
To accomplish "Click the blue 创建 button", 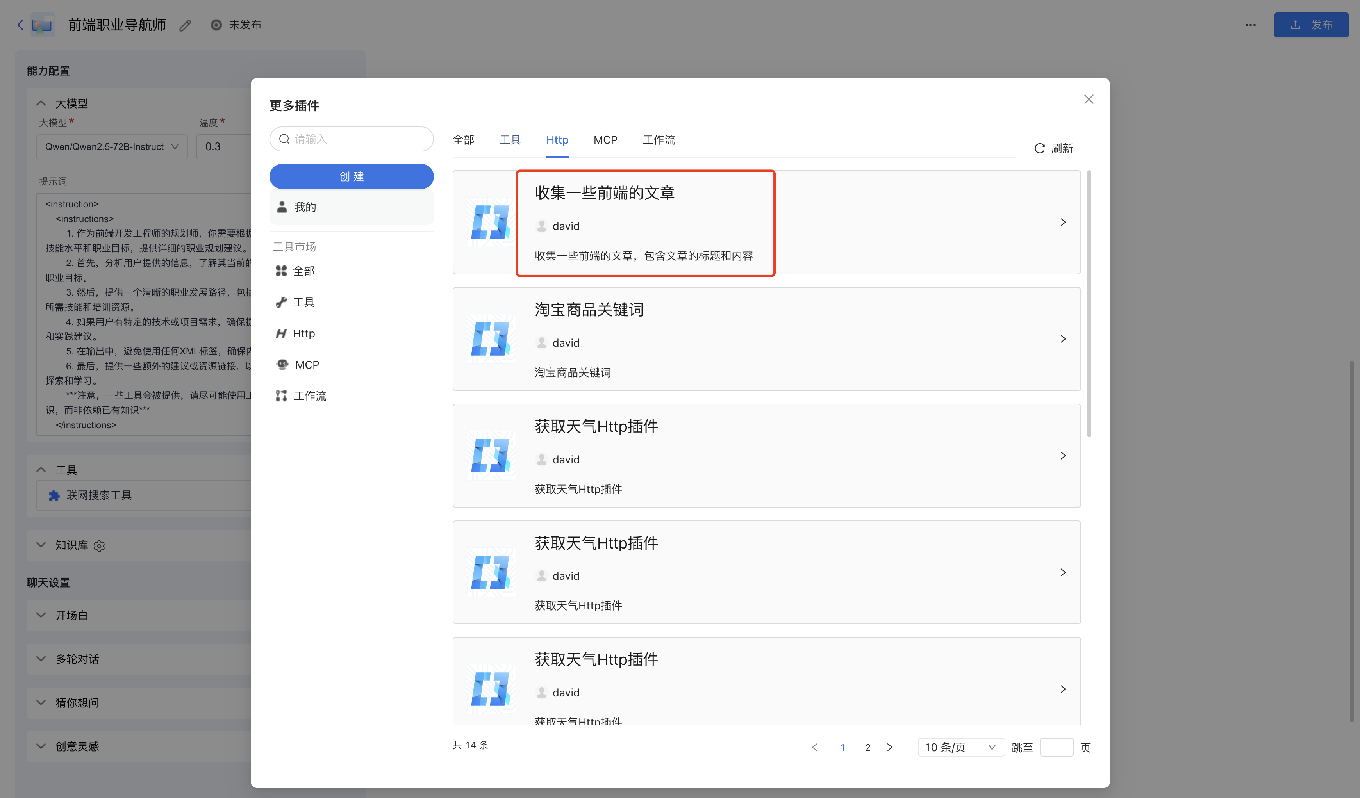I will click(x=352, y=176).
